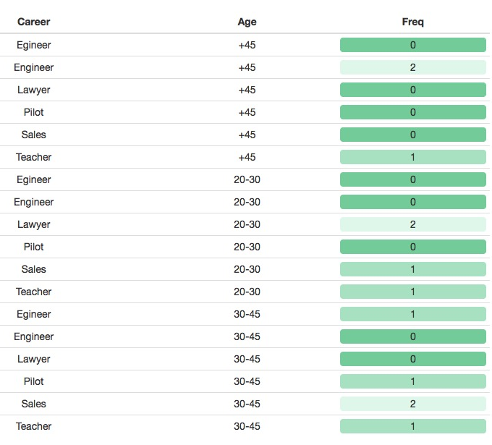The width and height of the screenshot is (492, 445).
Task: Click the Lawyer cell in the +45 group
Action: [33, 90]
